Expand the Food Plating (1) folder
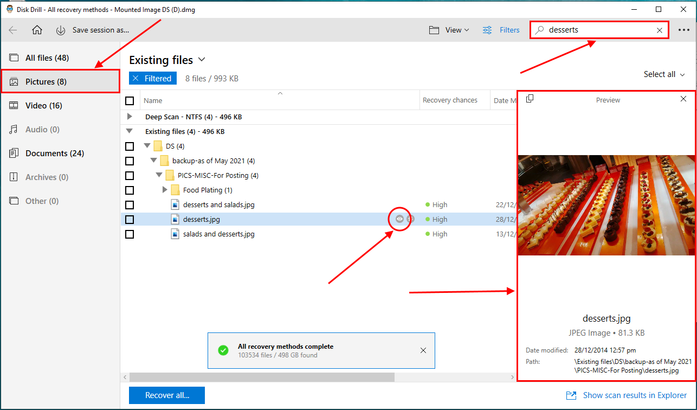Viewport: 697px width, 410px height. (165, 190)
